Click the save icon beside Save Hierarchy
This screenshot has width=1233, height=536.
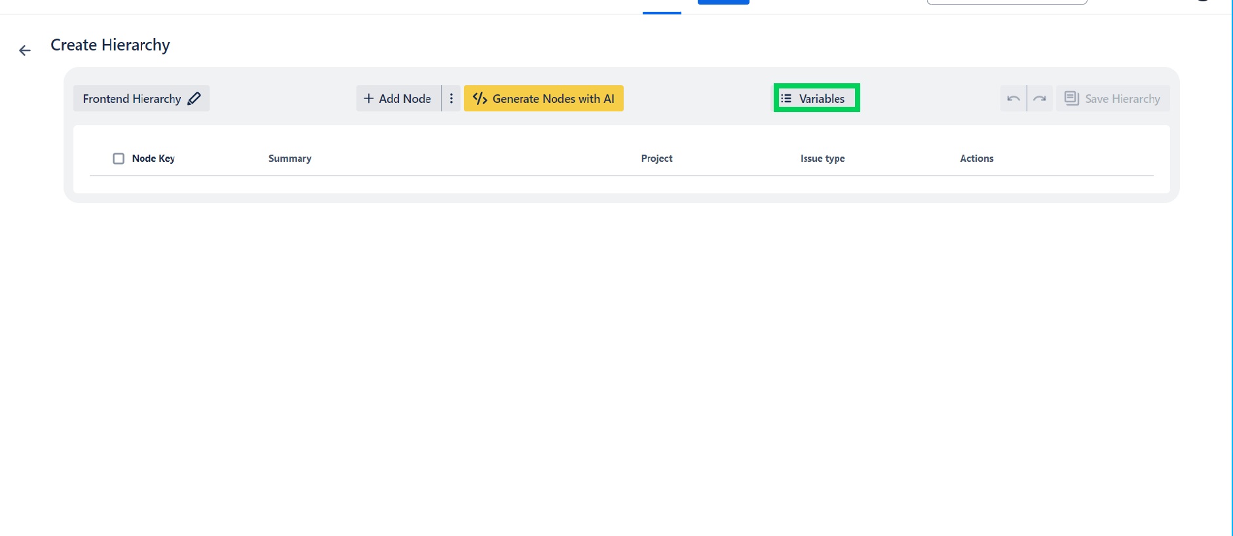point(1071,98)
